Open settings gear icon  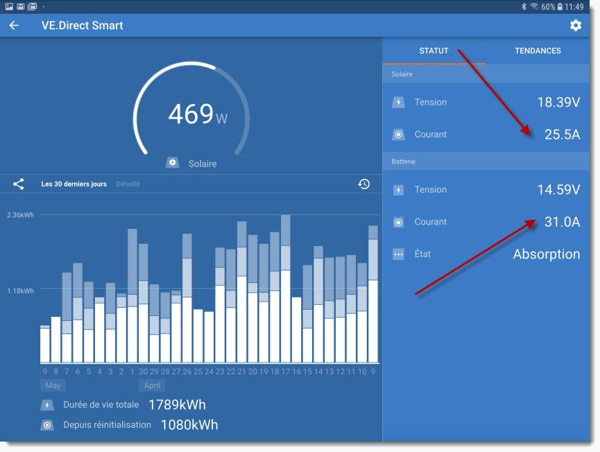[576, 25]
